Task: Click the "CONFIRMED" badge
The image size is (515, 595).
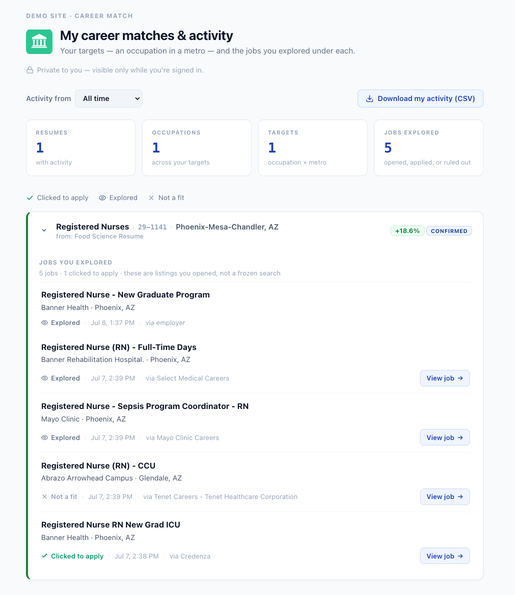Action: point(449,230)
